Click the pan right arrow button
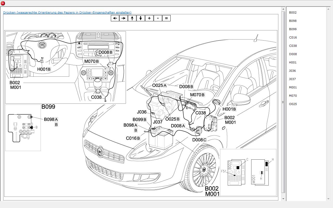This screenshot has height=208, width=333. [124, 18]
